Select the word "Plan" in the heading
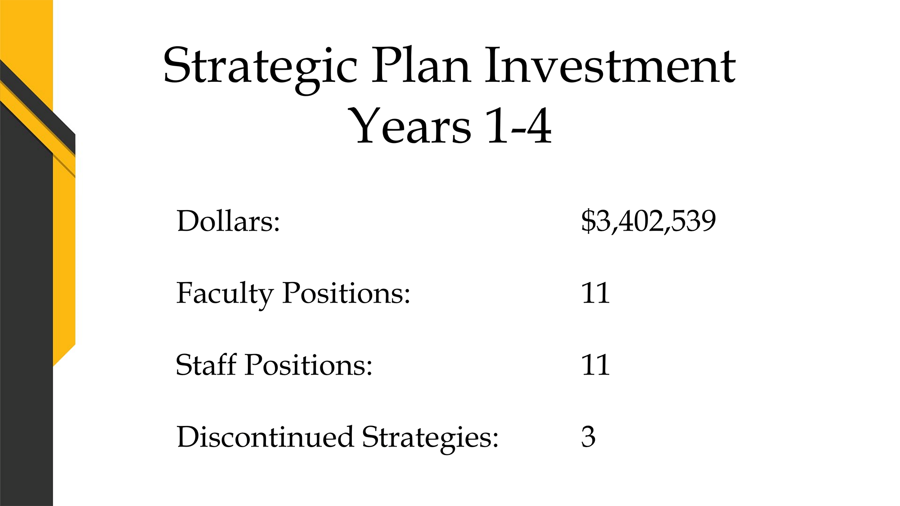This screenshot has height=506, width=900. pos(421,66)
